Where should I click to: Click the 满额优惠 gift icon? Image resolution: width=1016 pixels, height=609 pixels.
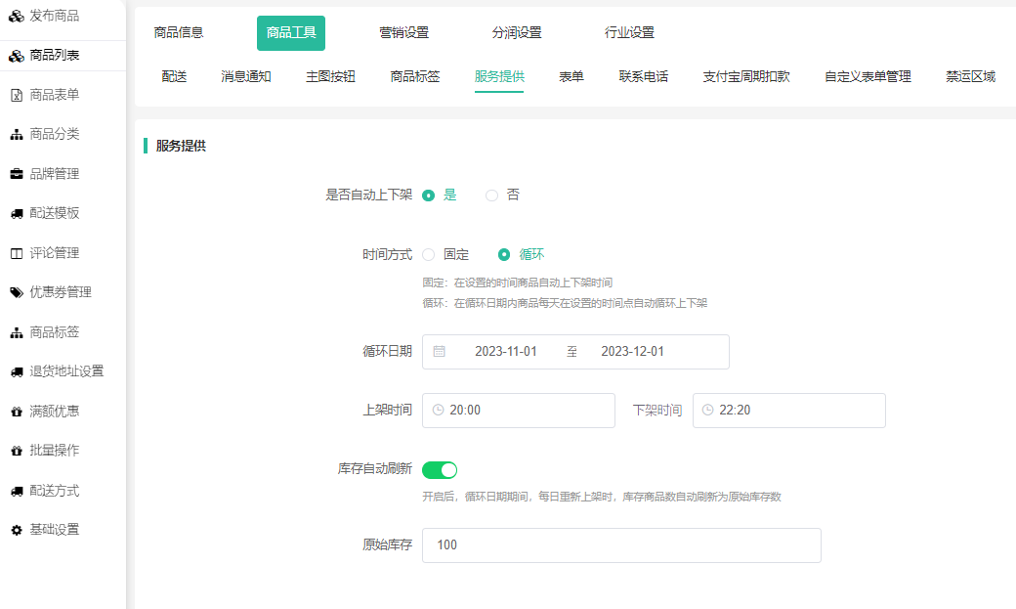tap(16, 412)
